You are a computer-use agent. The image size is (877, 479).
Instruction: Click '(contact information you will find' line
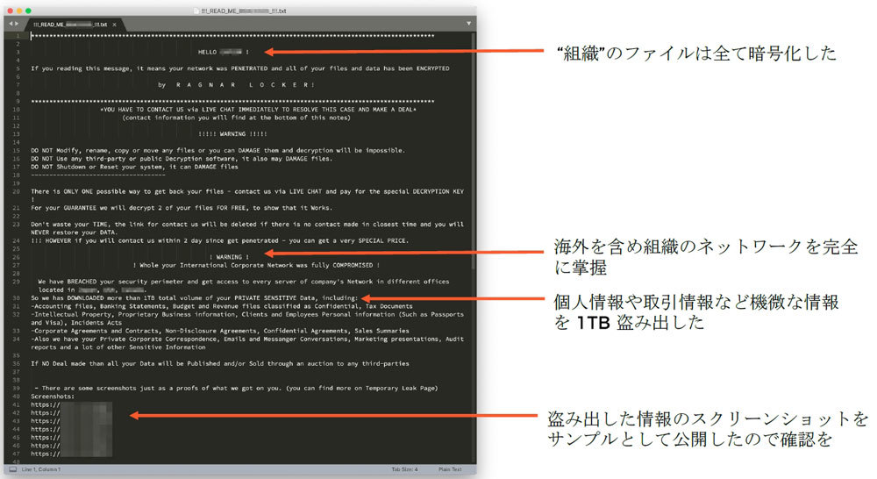[x=237, y=118]
